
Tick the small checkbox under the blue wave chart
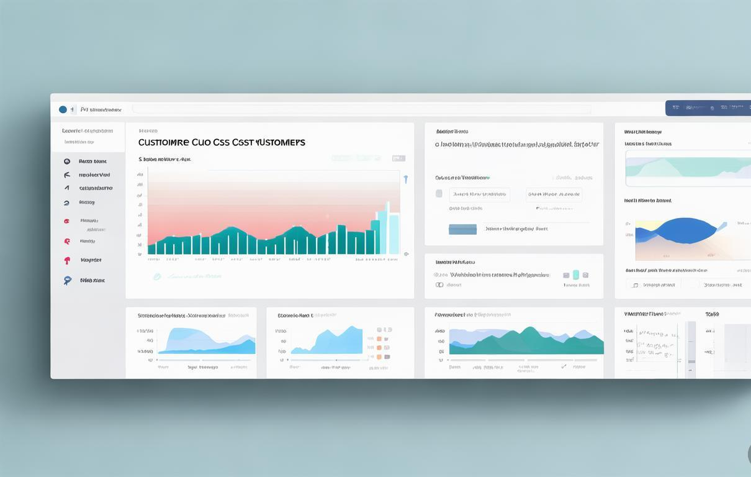click(x=634, y=285)
